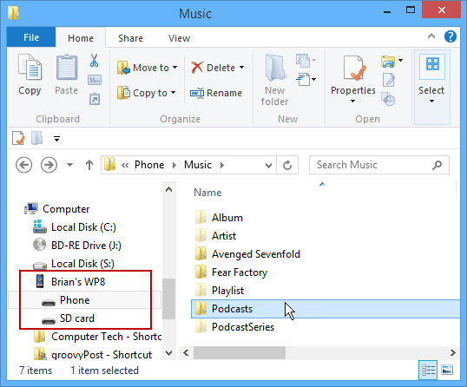Click the Cut scissors icon
467x387 pixels.
tap(94, 61)
